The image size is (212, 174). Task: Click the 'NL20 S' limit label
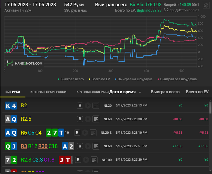click(x=106, y=132)
